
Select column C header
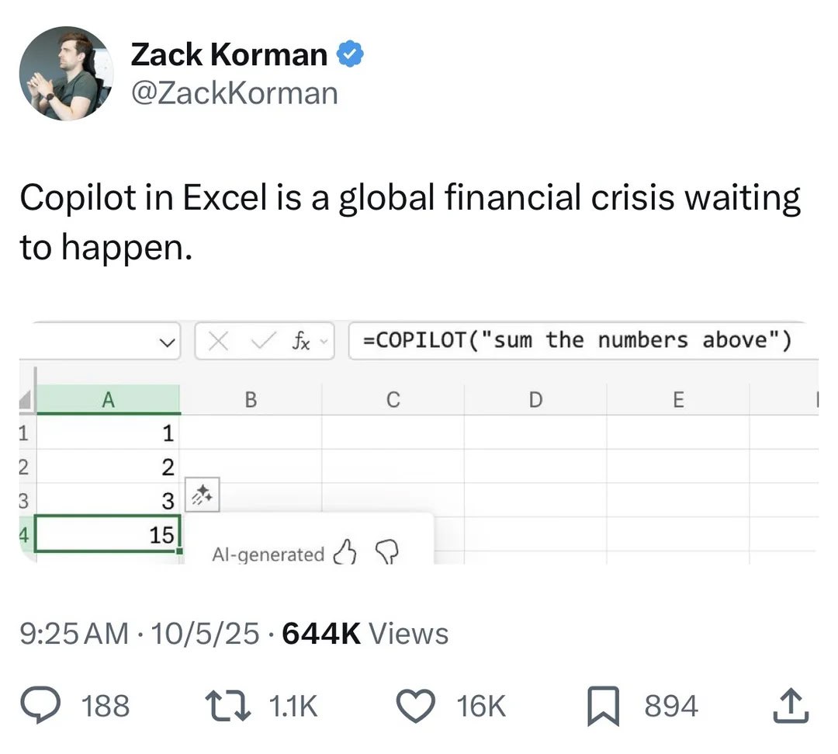coord(393,399)
